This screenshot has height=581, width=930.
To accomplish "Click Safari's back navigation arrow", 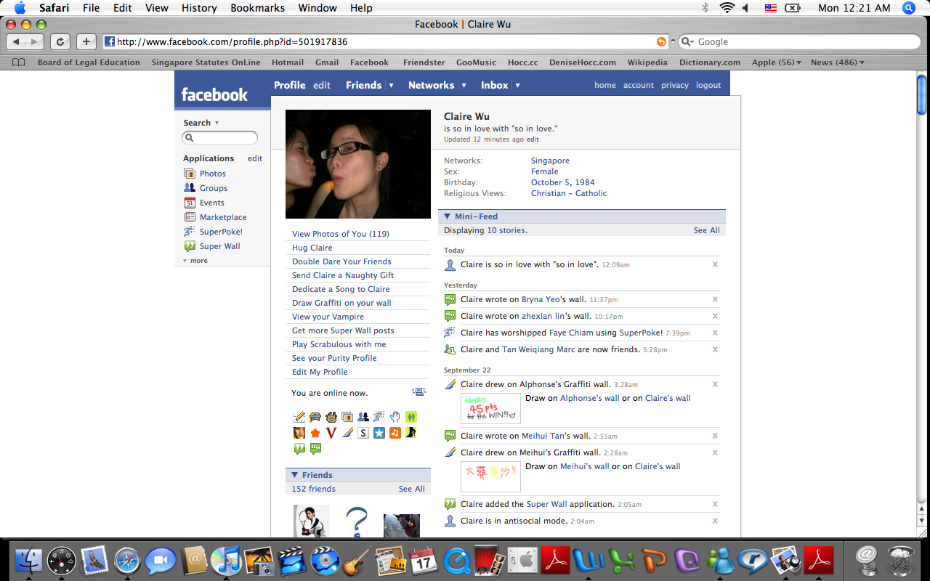I will click(16, 42).
